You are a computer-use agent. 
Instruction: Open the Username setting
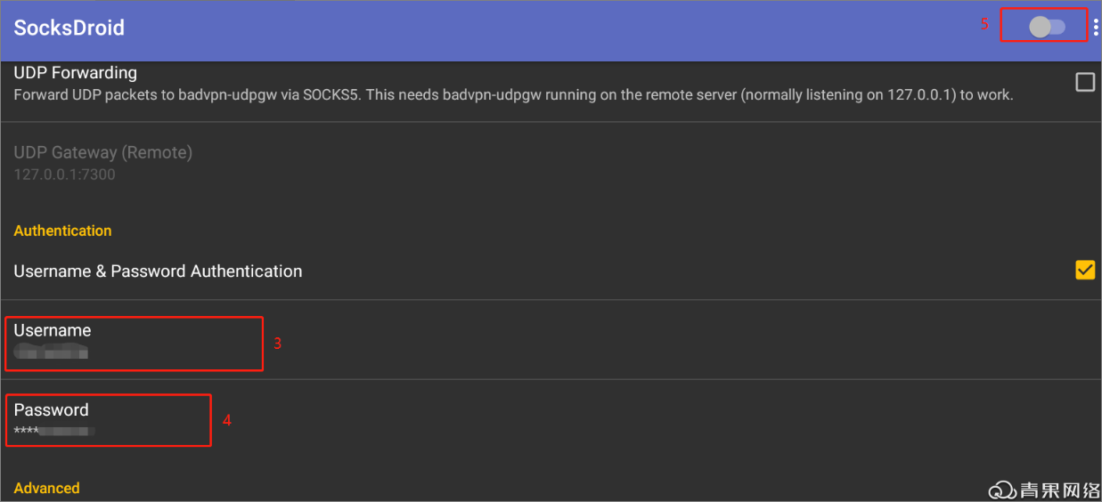coord(53,330)
